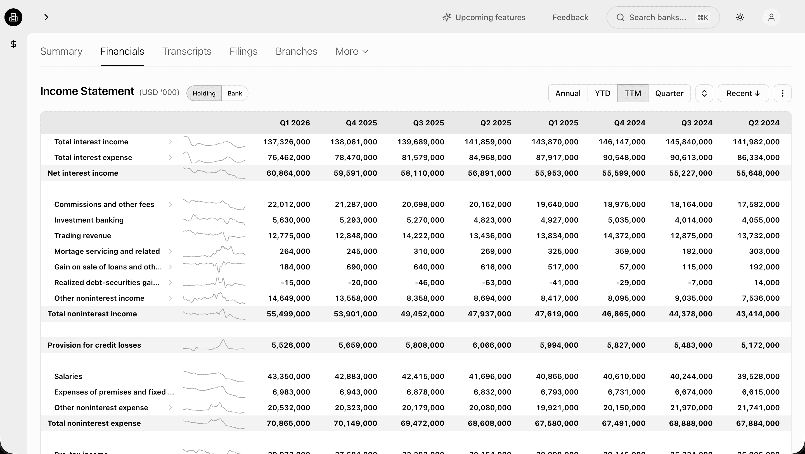Click the Salaries sparkline chart
Viewport: 805px width, 454px height.
(214, 376)
